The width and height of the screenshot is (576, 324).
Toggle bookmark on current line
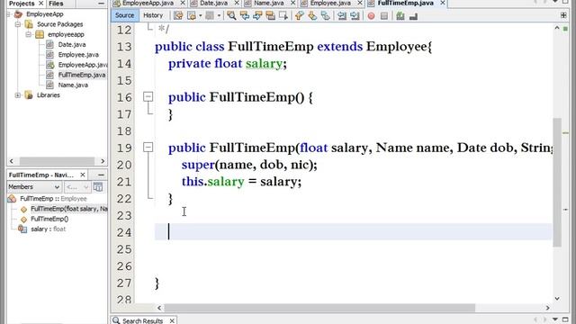tap(325, 15)
